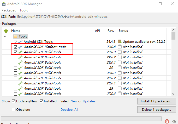Click Delete 1 package button

pyautogui.click(x=157, y=110)
